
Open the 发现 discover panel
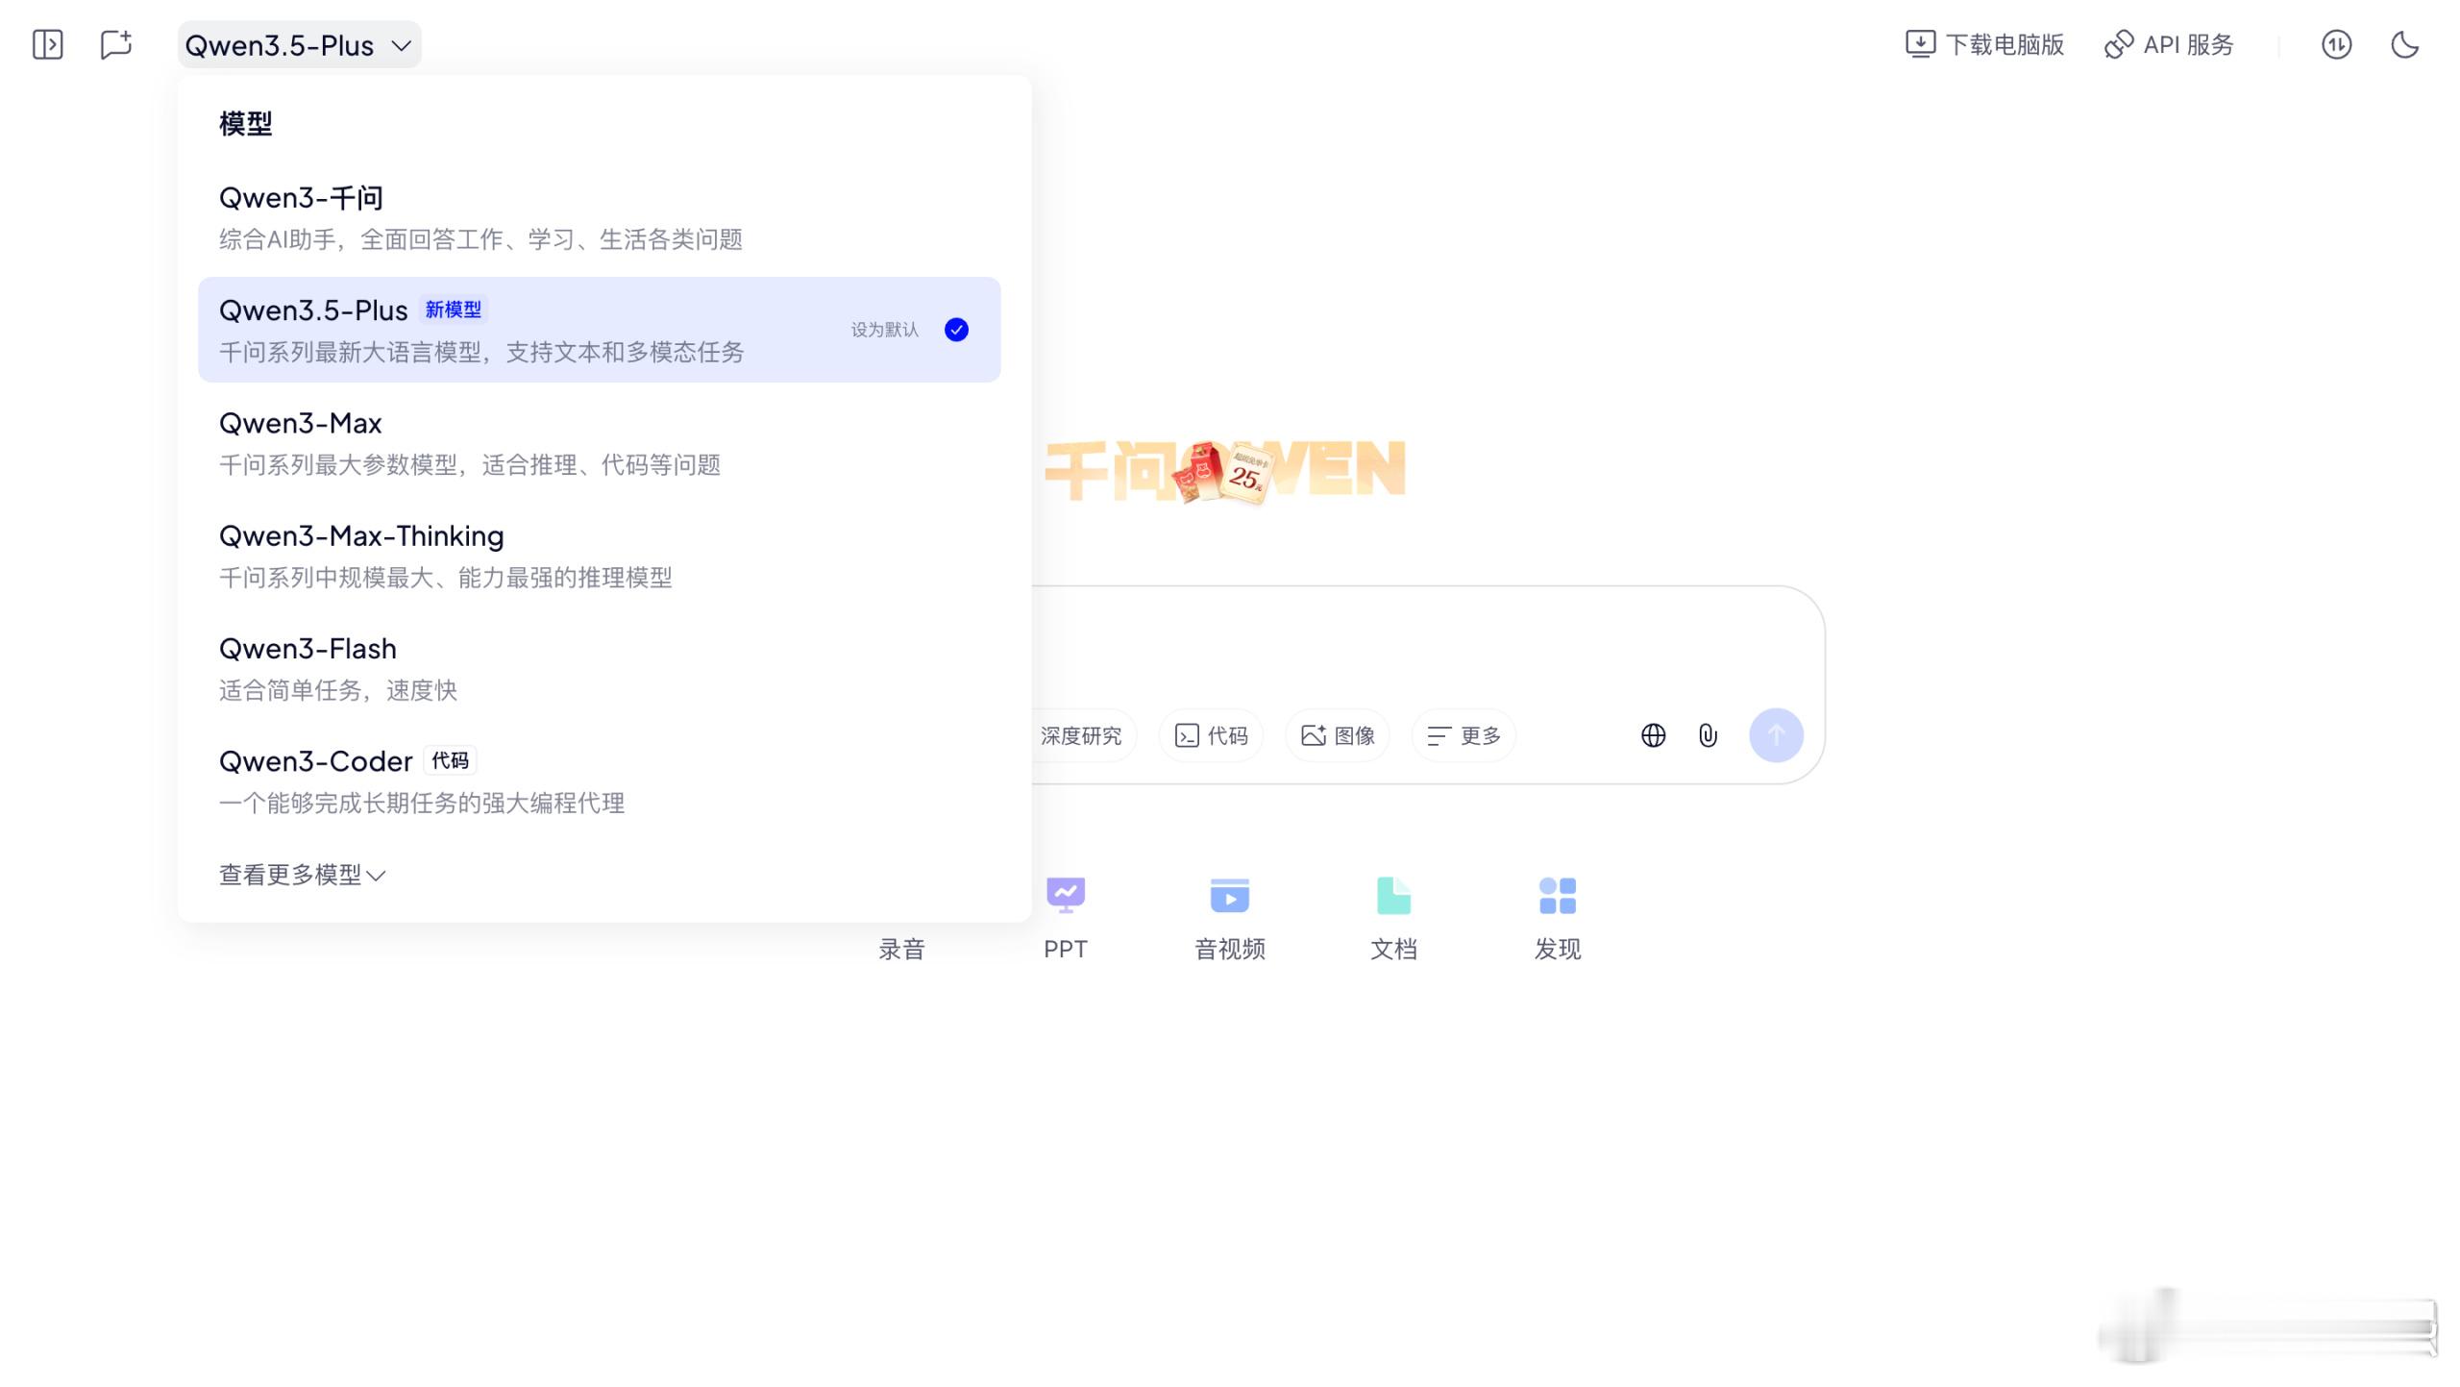[1557, 913]
